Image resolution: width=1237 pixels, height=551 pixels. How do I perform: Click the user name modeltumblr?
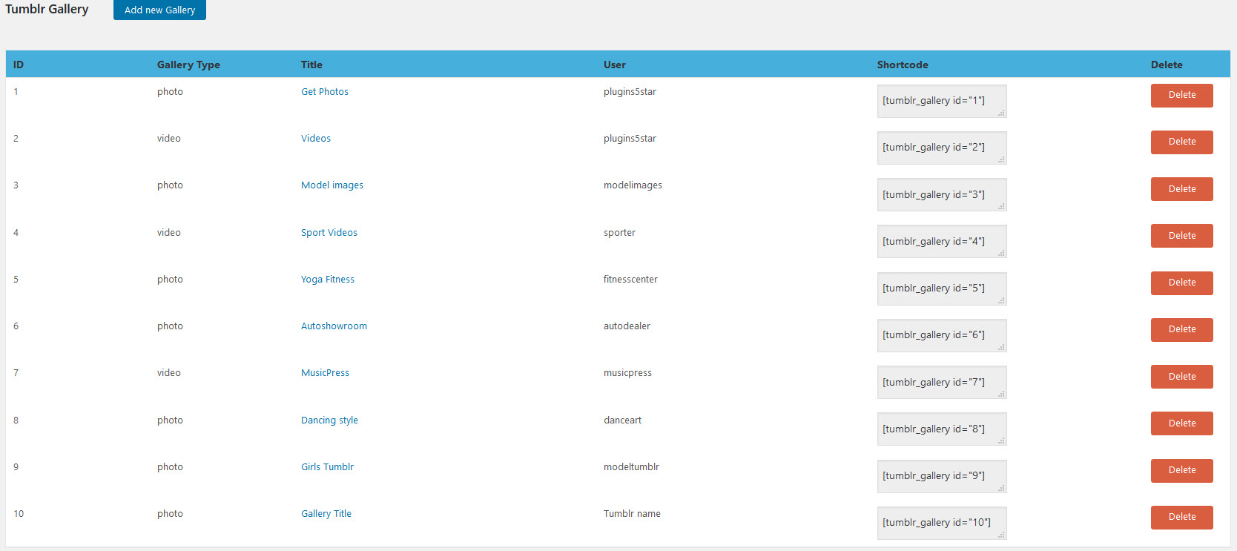(631, 467)
